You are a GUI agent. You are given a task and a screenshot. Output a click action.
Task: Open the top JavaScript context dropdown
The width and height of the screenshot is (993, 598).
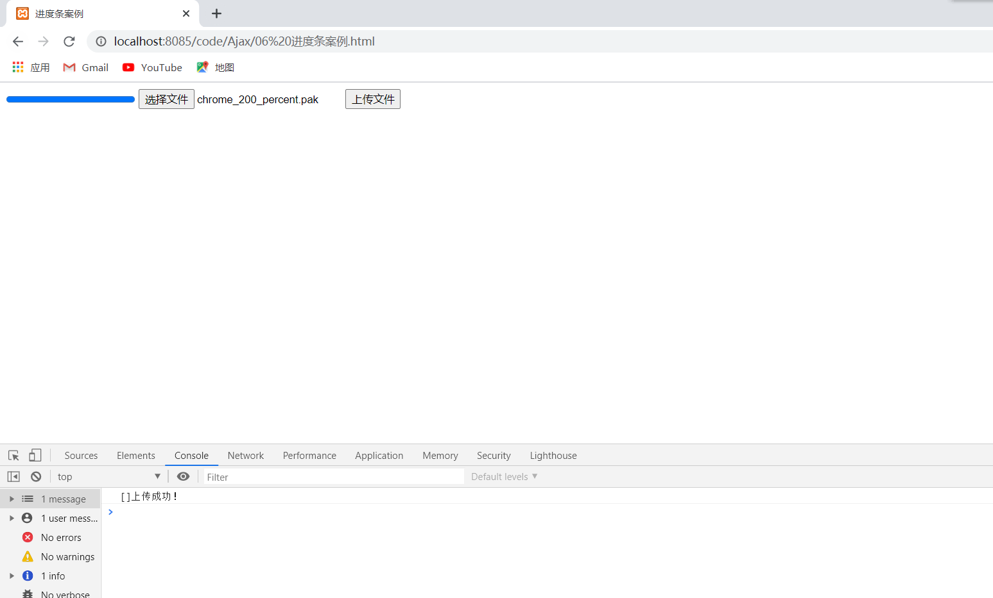[x=108, y=477]
